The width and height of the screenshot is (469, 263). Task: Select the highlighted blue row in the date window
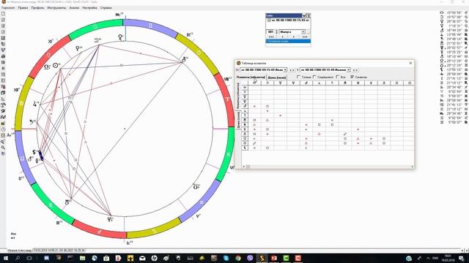[x=288, y=41]
